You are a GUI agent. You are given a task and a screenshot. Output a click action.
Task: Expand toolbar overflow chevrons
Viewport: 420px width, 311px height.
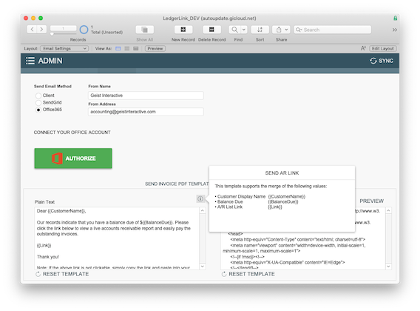[395, 30]
